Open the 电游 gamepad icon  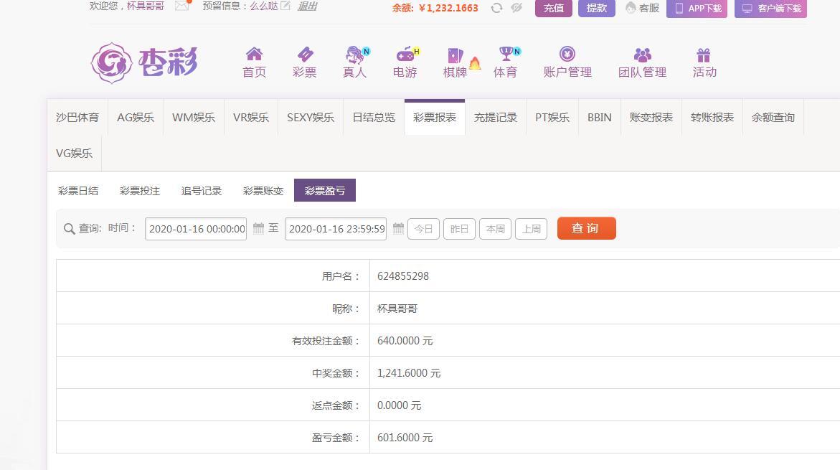point(406,55)
